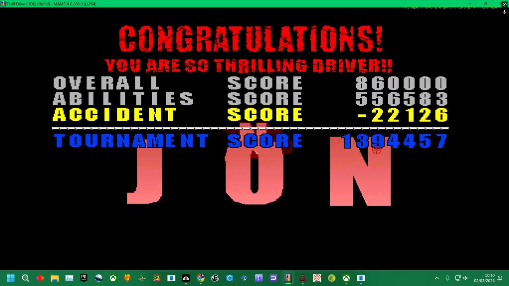Click the accident score value -22126
This screenshot has height=286, width=509.
(x=402, y=115)
